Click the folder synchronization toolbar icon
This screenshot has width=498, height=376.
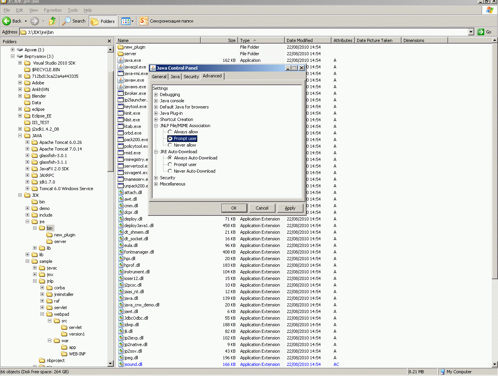click(144, 21)
